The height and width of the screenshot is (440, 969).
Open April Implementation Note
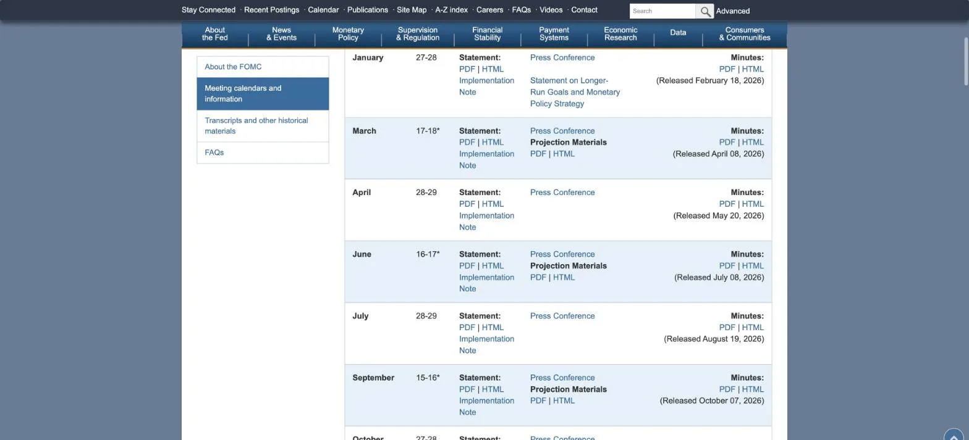point(486,222)
